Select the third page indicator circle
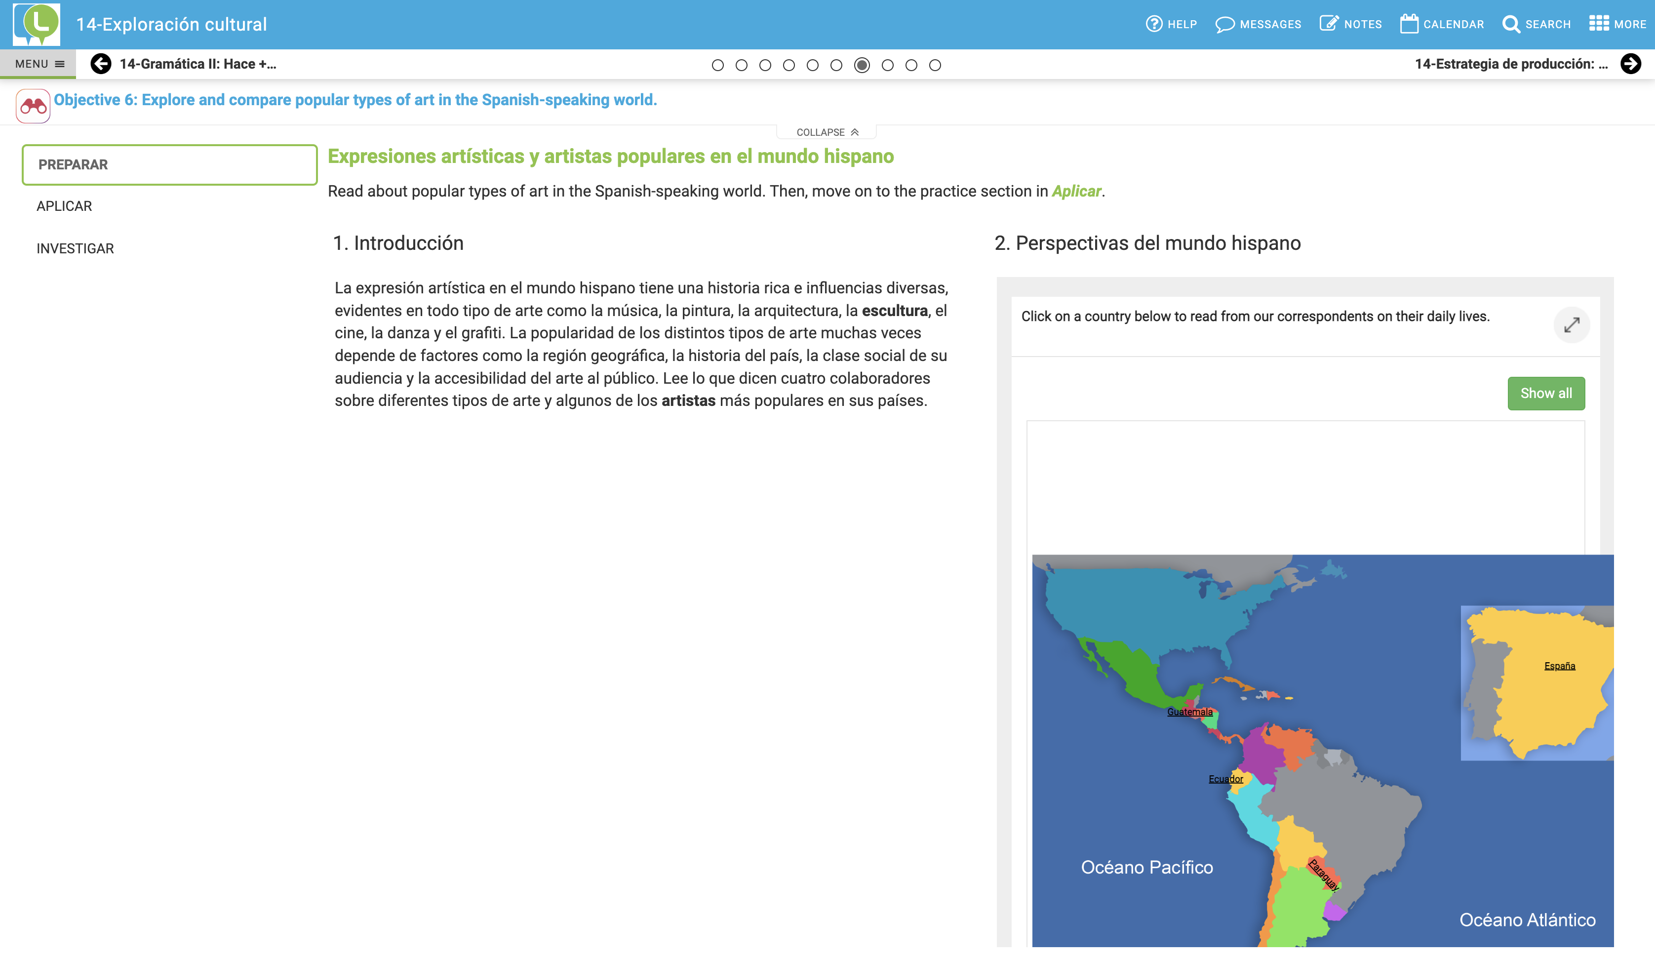The image size is (1655, 959). coord(765,65)
